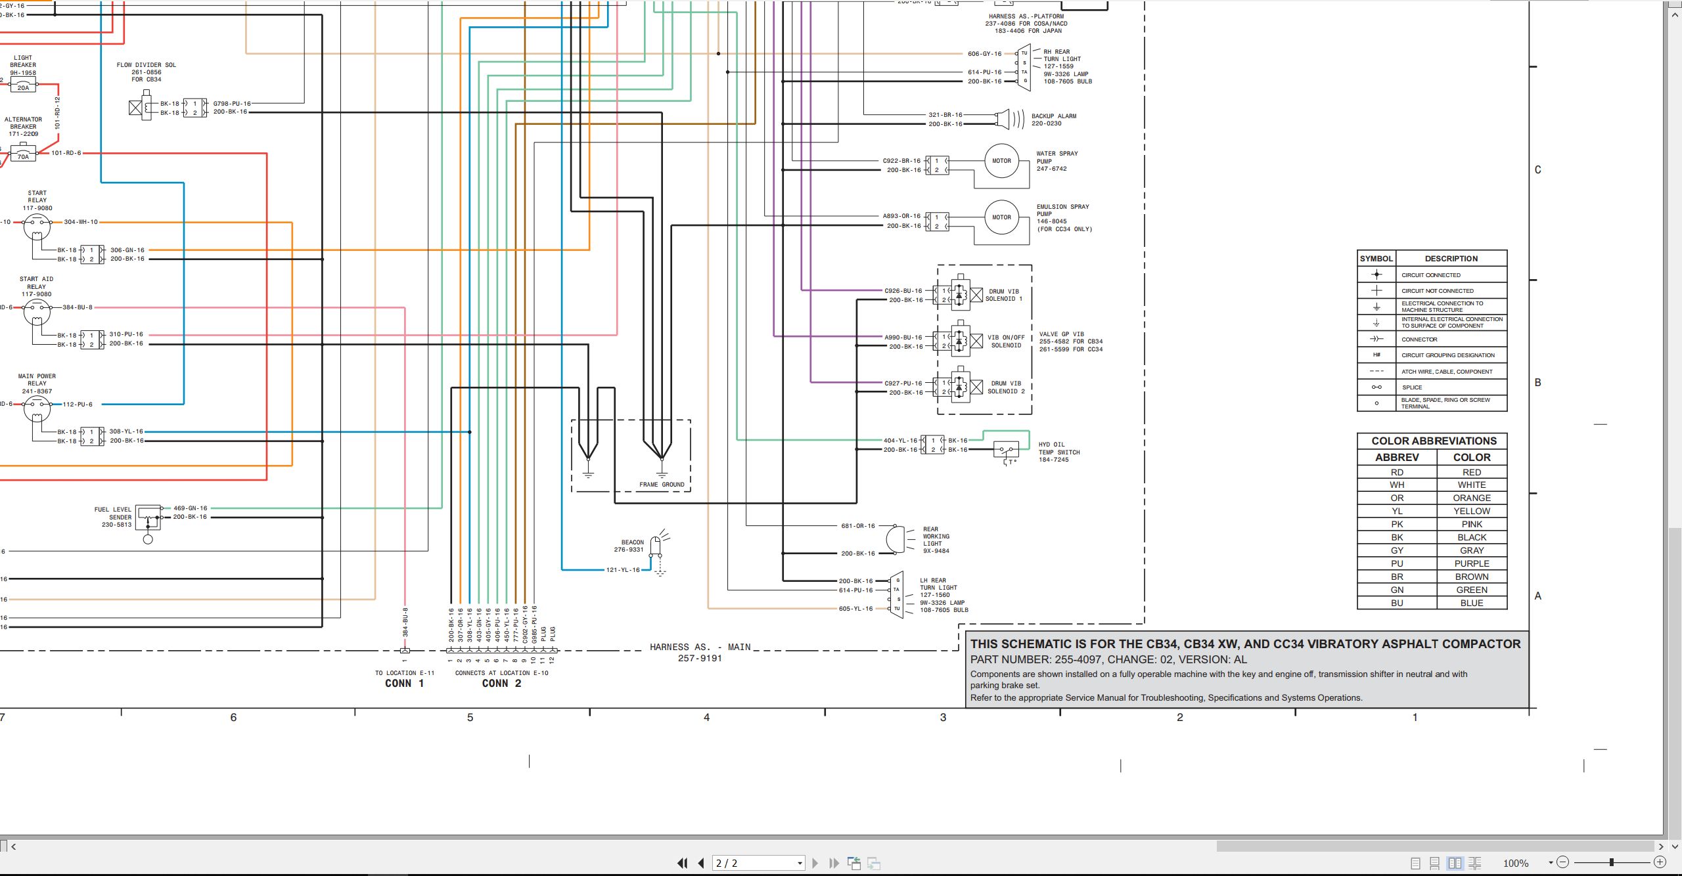This screenshot has width=1682, height=876.
Task: Click the COLOR ABBREVIATIONS table heading
Action: tap(1434, 441)
